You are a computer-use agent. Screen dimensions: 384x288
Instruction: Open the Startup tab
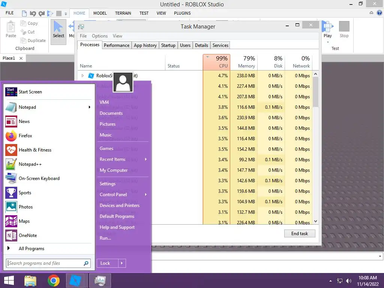pos(168,45)
